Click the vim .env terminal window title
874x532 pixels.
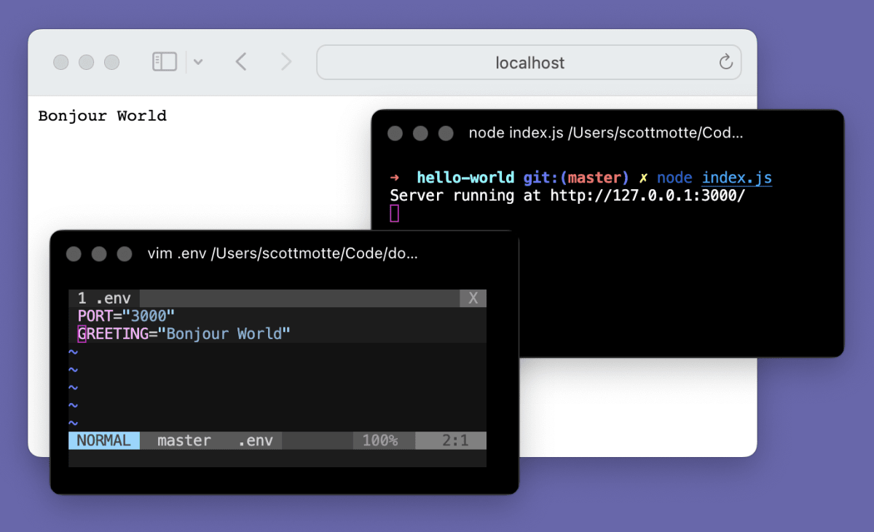click(x=283, y=253)
